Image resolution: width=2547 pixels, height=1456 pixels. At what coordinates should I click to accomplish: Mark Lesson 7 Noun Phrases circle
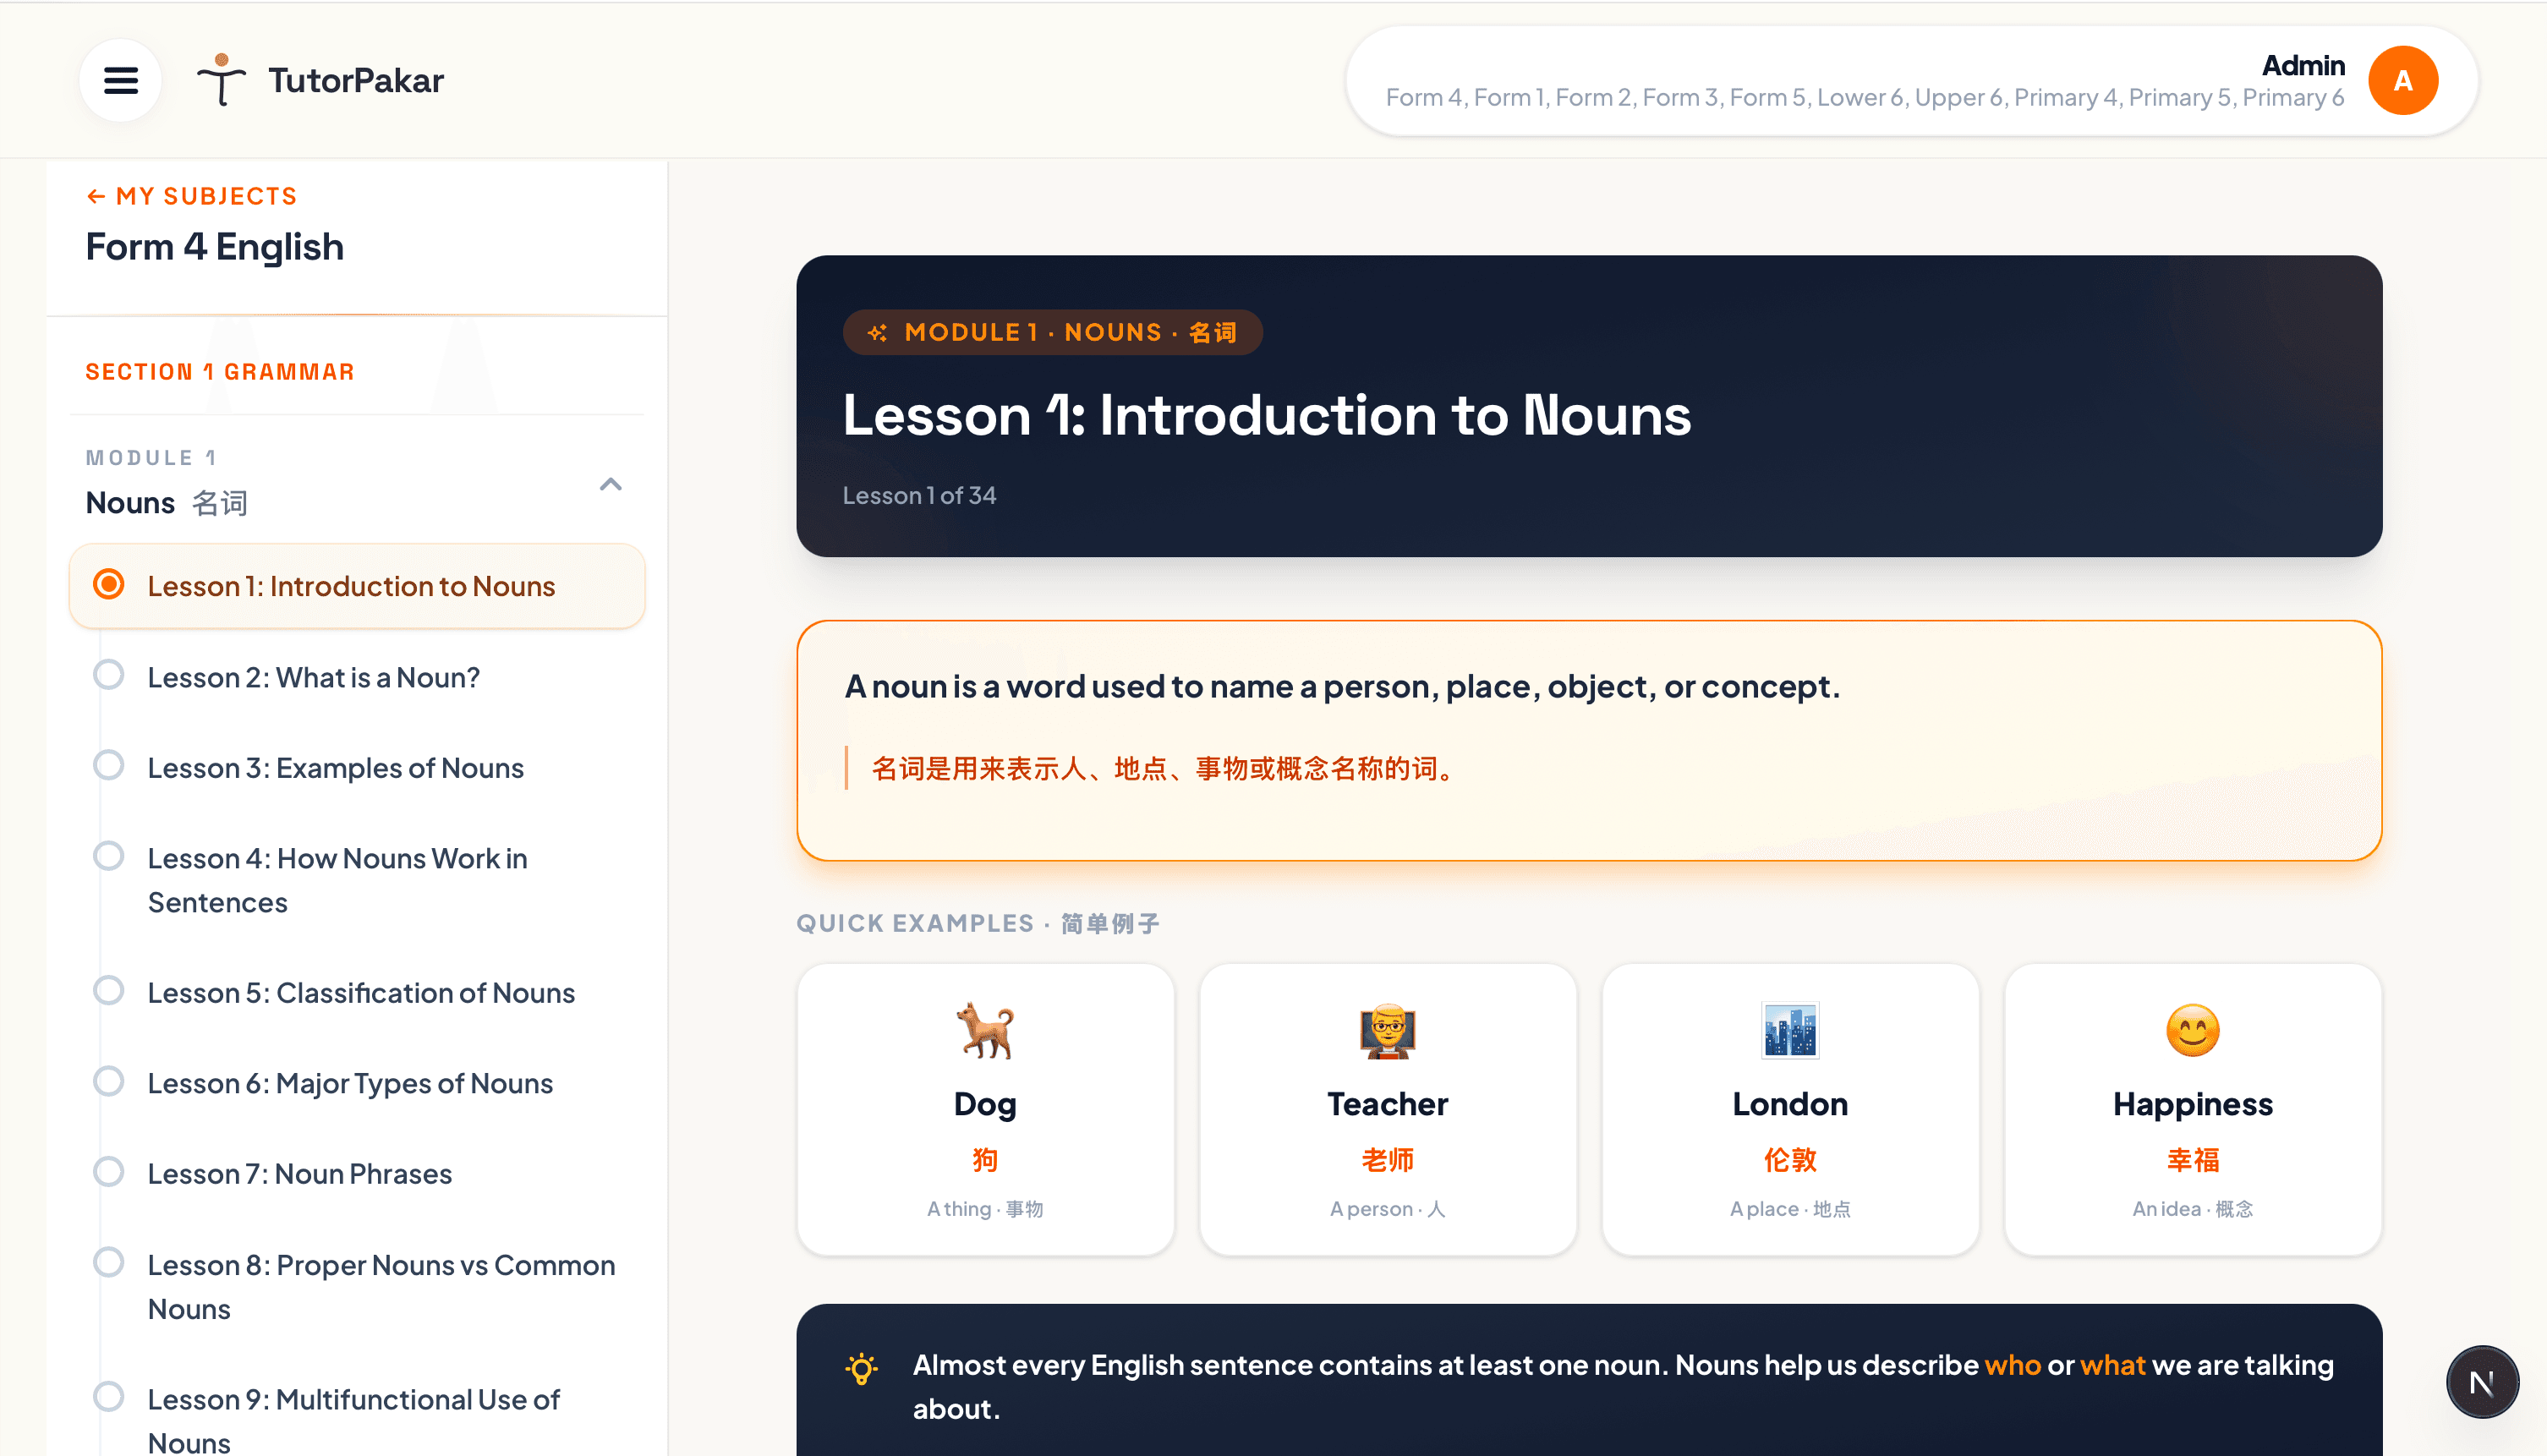[108, 1170]
